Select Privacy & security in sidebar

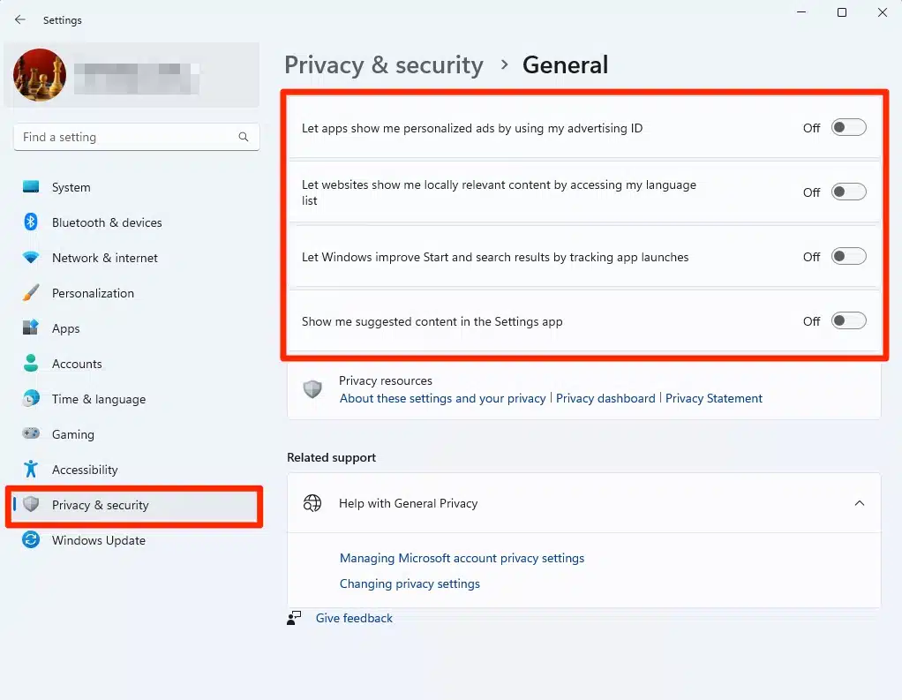(134, 504)
